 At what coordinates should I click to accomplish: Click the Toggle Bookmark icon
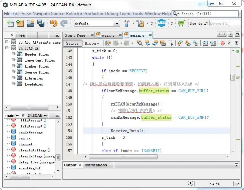click(x=196, y=43)
